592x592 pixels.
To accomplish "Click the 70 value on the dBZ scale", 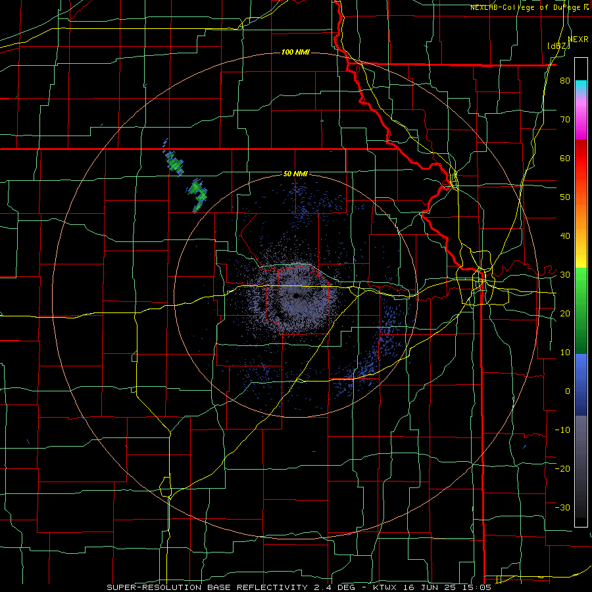I will tap(565, 120).
